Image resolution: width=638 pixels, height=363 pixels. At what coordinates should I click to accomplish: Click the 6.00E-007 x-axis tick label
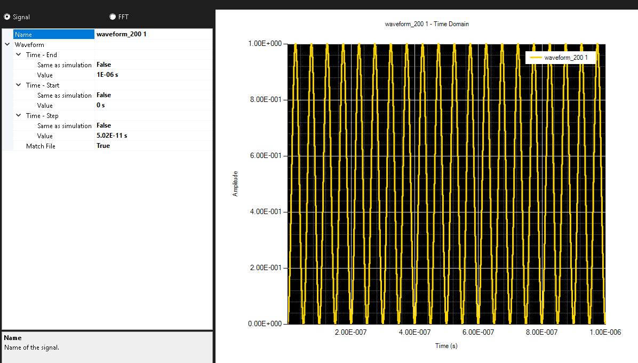click(x=478, y=333)
